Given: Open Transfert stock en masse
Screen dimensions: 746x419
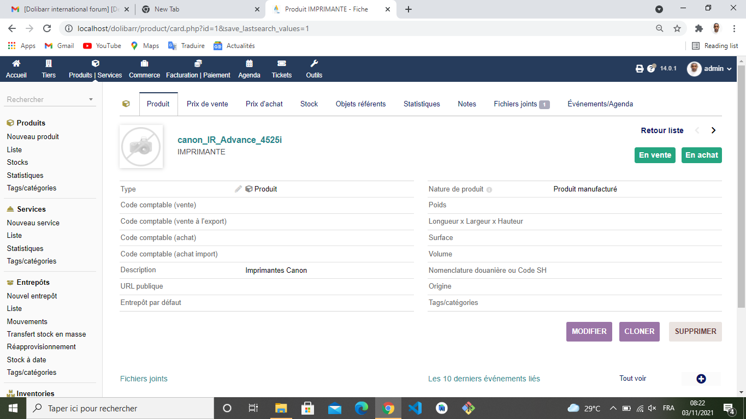Looking at the screenshot, I should (x=46, y=334).
